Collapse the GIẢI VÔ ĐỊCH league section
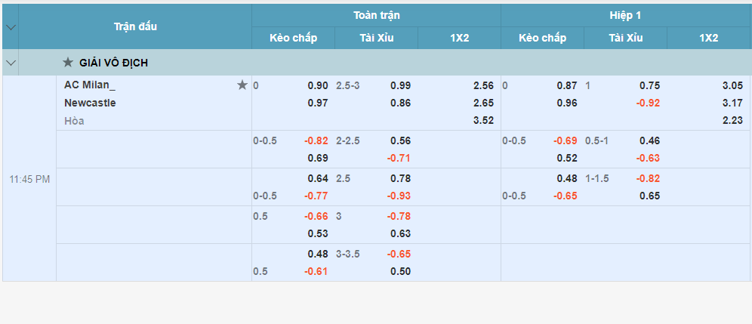752x324 pixels. 11,63
